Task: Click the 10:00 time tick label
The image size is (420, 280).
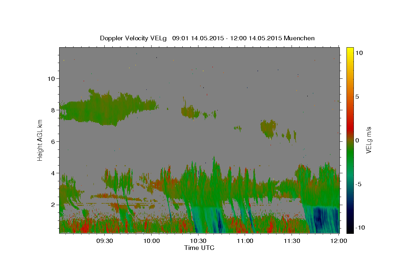Action: 152,241
